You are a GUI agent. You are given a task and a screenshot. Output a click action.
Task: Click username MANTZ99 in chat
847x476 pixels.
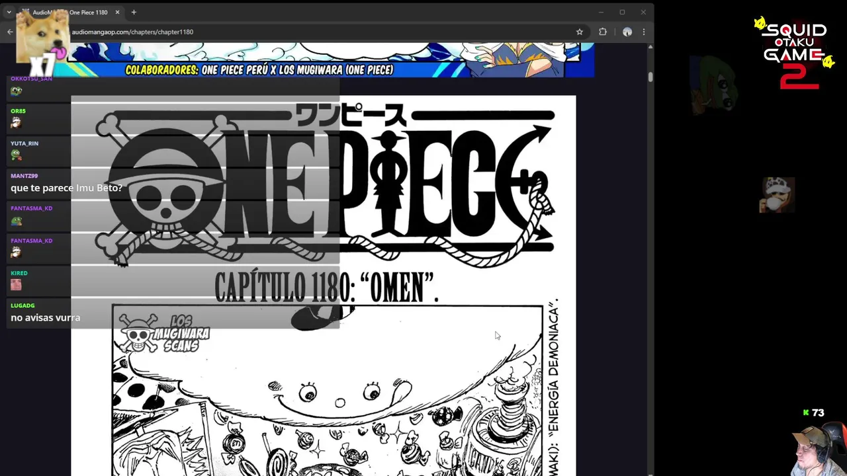coord(24,176)
